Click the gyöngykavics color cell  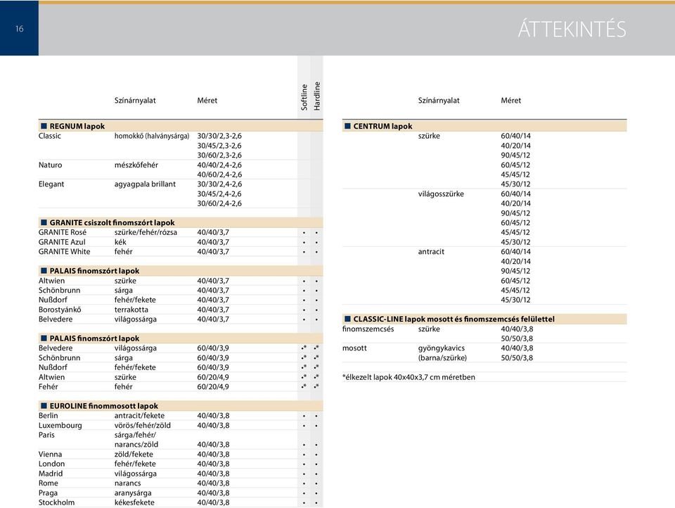coord(442,348)
